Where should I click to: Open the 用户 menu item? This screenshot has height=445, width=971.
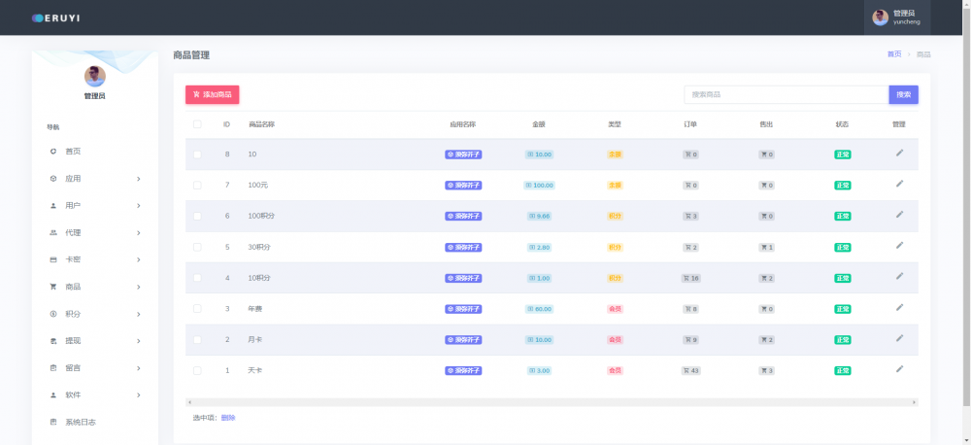point(94,206)
